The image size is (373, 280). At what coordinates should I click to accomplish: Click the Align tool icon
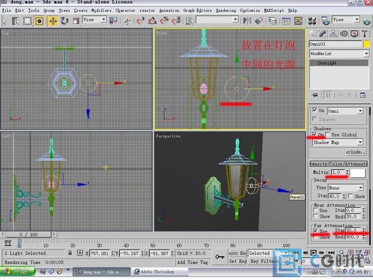pyautogui.click(x=259, y=21)
